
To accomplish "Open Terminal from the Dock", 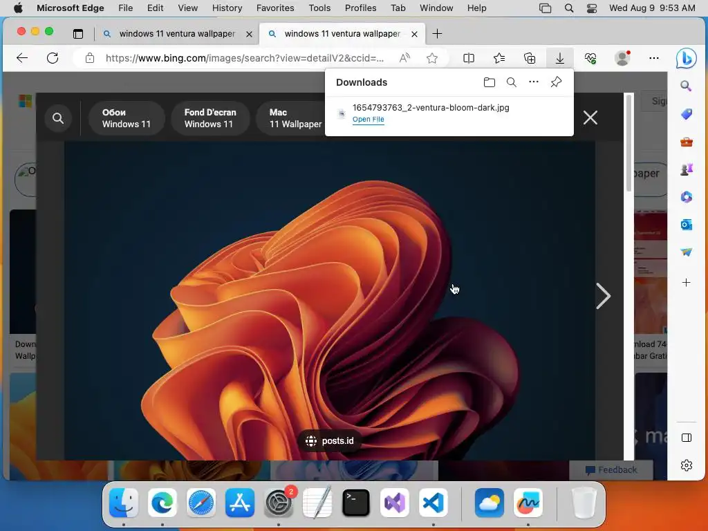I will [356, 503].
